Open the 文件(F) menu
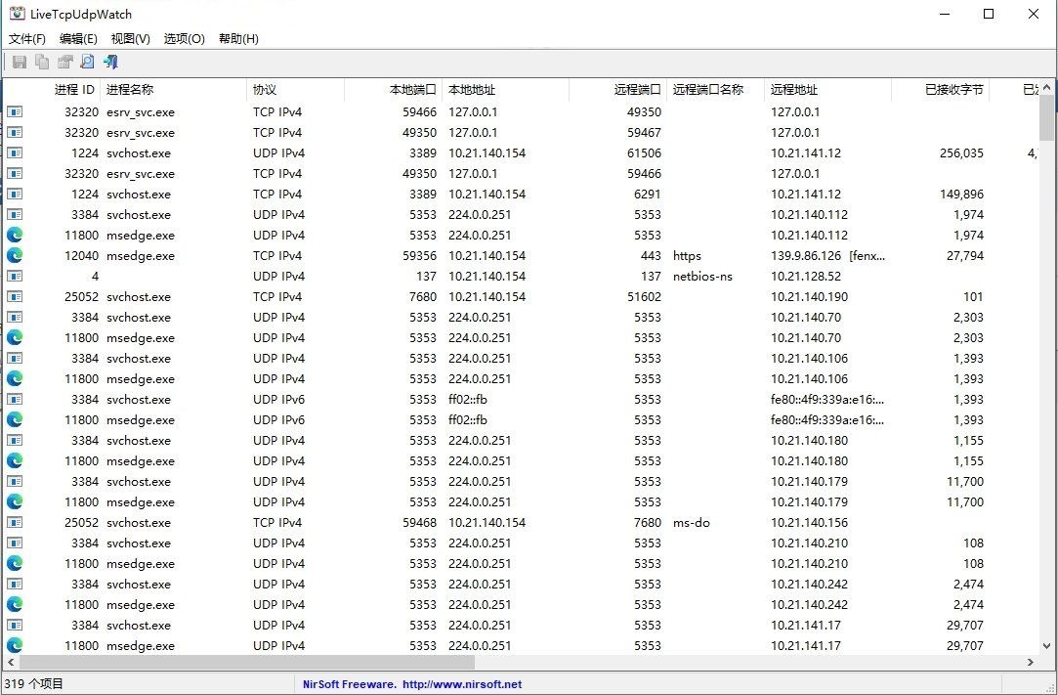Screen dimensions: 1058x695 27,39
